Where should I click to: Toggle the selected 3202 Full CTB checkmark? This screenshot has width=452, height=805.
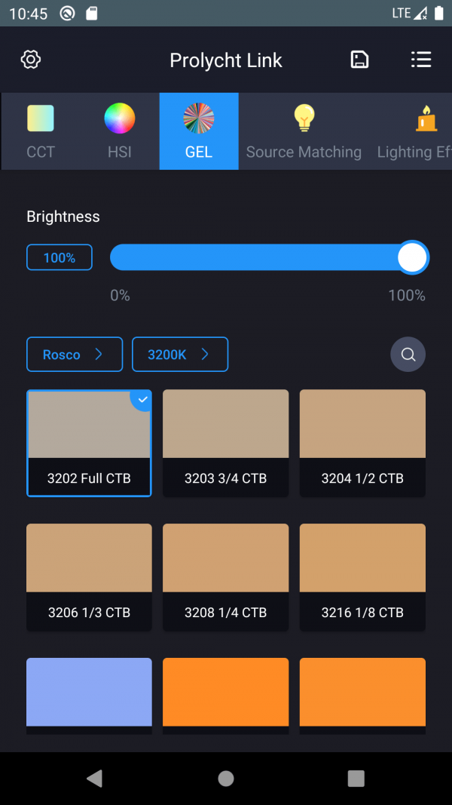click(x=142, y=400)
